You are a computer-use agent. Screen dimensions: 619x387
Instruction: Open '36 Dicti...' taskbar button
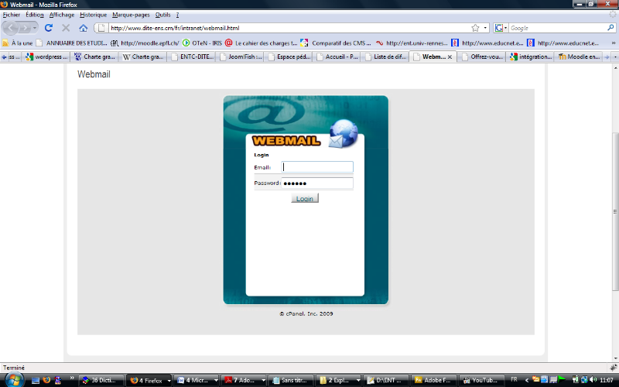(x=101, y=380)
